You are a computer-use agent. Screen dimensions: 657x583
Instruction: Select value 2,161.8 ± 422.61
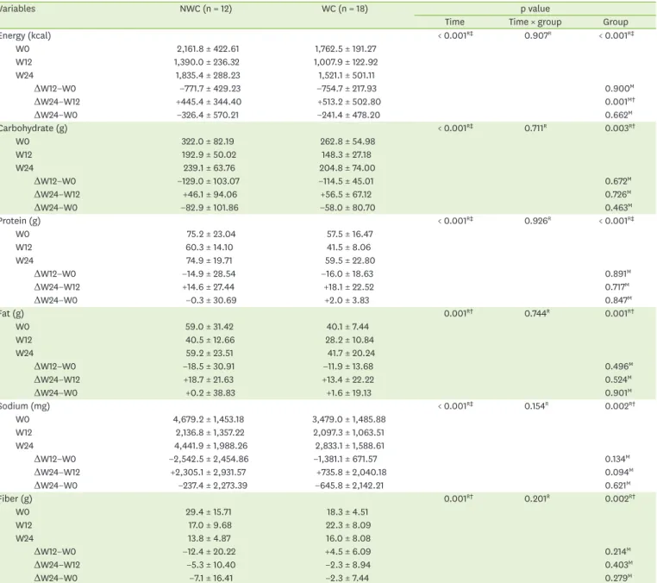(x=208, y=49)
